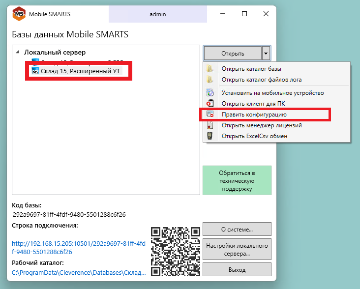Open the connection string URL link
The height and width of the screenshot is (289, 360).
point(79,247)
